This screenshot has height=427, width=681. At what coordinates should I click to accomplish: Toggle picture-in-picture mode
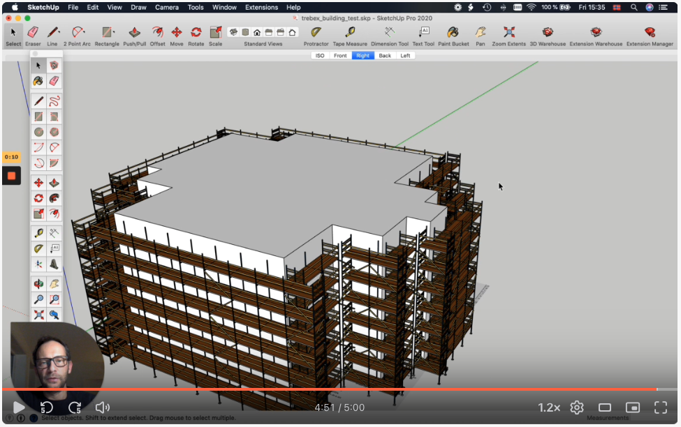pos(633,407)
